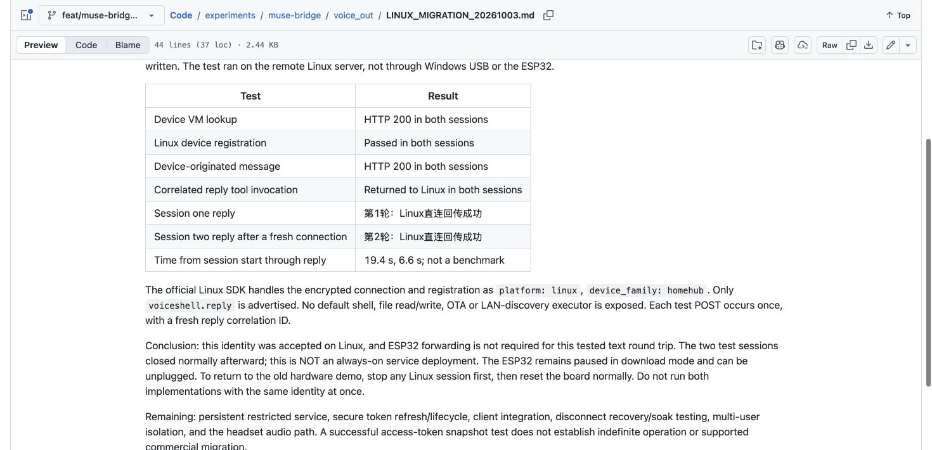Click the "Result" column header
Screen dimensions: 932x450
[x=443, y=96]
